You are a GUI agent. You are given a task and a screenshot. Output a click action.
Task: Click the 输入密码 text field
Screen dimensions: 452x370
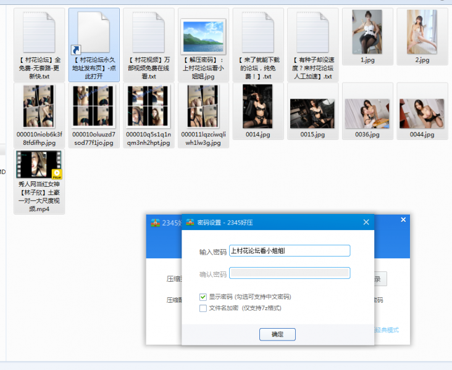point(289,251)
